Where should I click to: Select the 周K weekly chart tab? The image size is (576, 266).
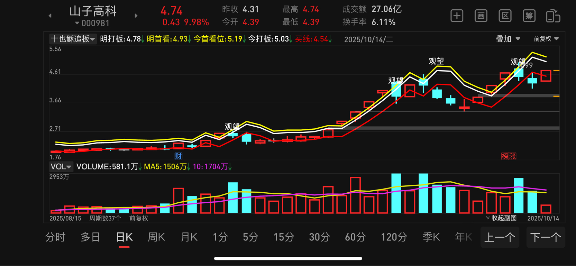156,237
